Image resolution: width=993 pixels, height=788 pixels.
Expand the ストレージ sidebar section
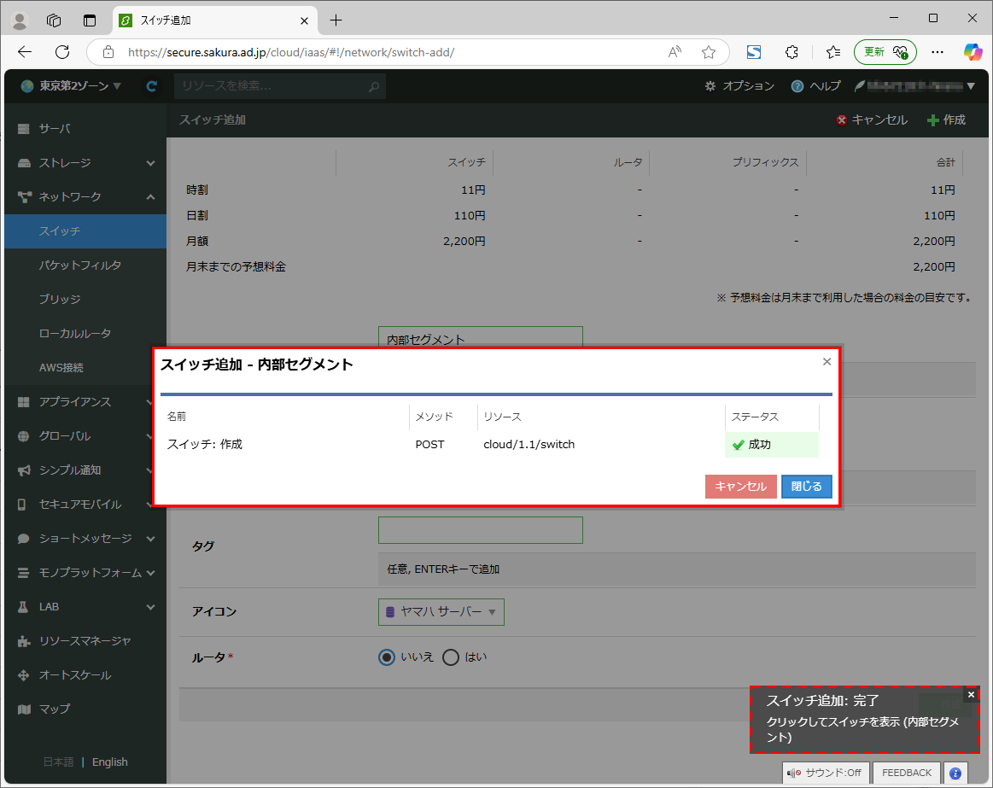coord(85,163)
